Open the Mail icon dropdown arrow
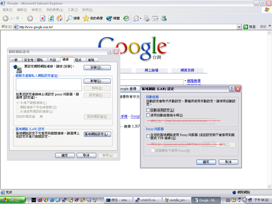Image resolution: width=272 pixels, height=204 pixels. click(141, 18)
